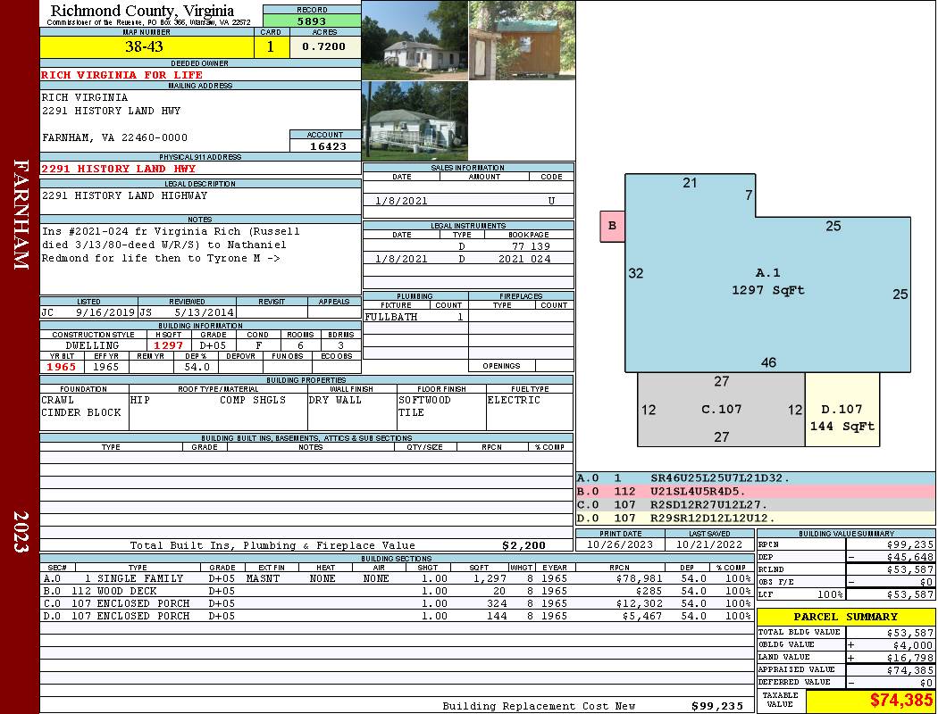Select section row D.0 ENCLOSED PORCH
The height and width of the screenshot is (714, 938).
pos(397,616)
